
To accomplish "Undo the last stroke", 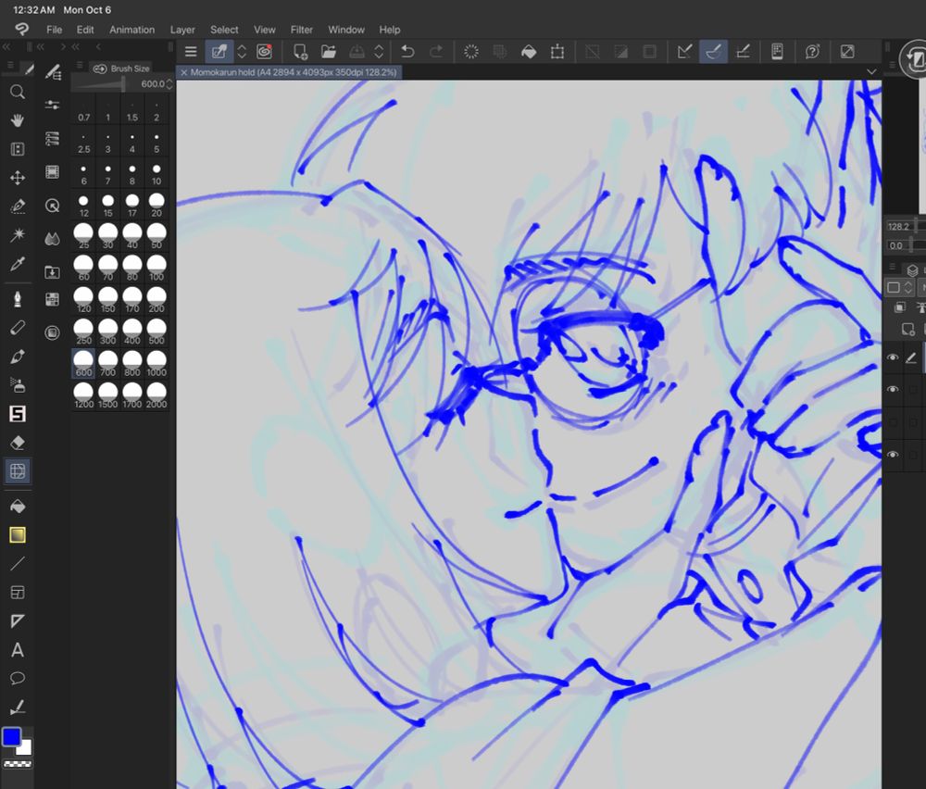I will click(407, 52).
